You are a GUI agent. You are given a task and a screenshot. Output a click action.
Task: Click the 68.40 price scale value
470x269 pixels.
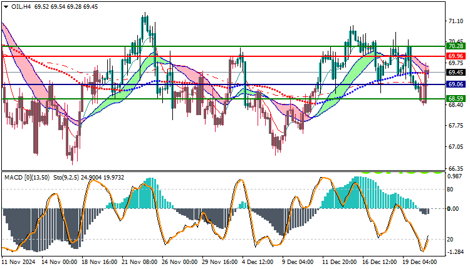click(456, 104)
